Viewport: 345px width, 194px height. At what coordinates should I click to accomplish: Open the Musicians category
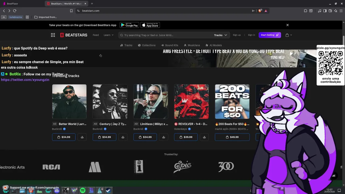pyautogui.click(x=192, y=45)
